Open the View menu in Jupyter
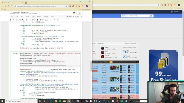The image size is (184, 103). [x=22, y=17]
